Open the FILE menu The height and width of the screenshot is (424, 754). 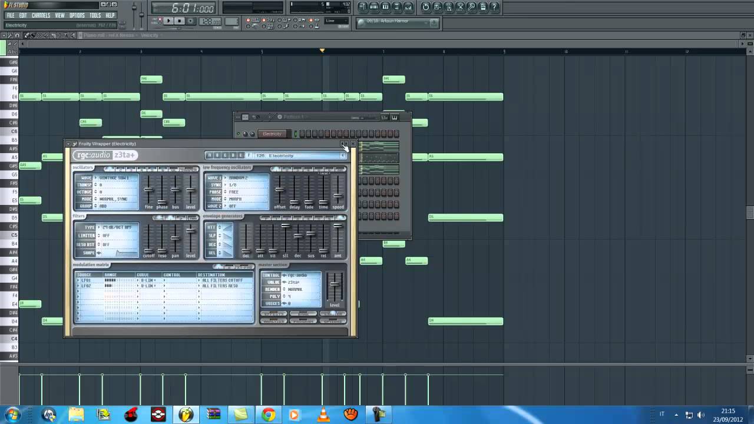pos(11,15)
